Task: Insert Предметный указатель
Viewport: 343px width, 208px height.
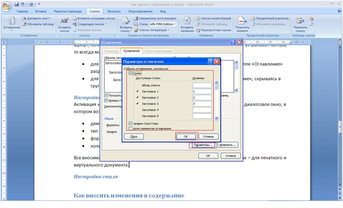Action: tap(270, 18)
